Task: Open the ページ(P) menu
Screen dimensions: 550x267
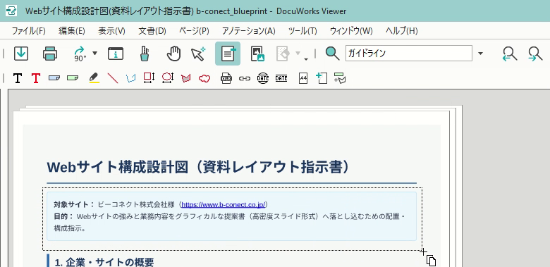Action: [194, 31]
